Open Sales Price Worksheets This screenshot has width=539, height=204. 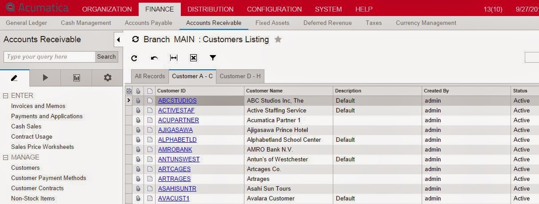[x=43, y=147]
